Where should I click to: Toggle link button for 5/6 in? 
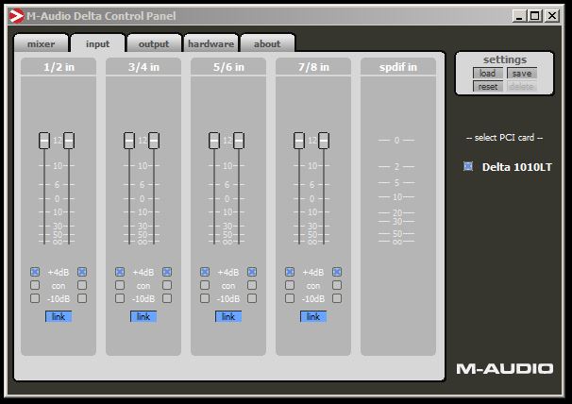[x=228, y=316]
